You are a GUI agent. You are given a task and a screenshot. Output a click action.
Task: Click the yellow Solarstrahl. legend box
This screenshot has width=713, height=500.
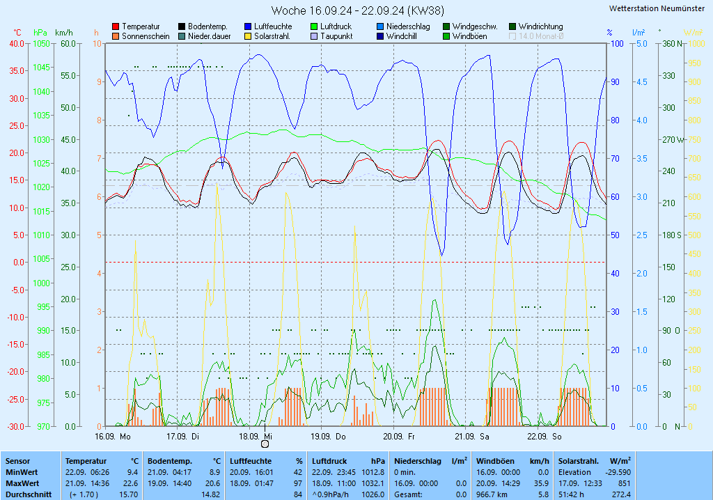[248, 36]
